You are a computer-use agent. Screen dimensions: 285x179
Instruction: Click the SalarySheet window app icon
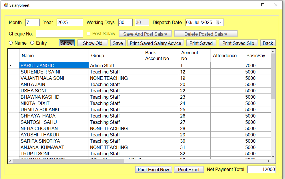pyautogui.click(x=6, y=5)
